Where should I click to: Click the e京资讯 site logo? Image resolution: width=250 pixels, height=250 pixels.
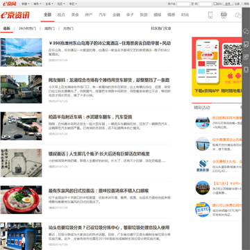click(15, 15)
